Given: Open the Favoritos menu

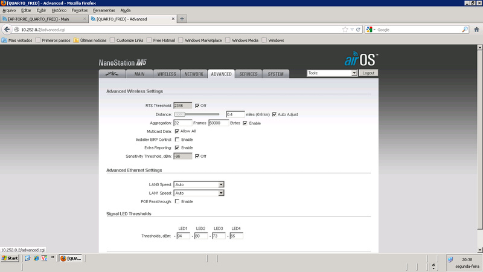Looking at the screenshot, I should pyautogui.click(x=80, y=10).
